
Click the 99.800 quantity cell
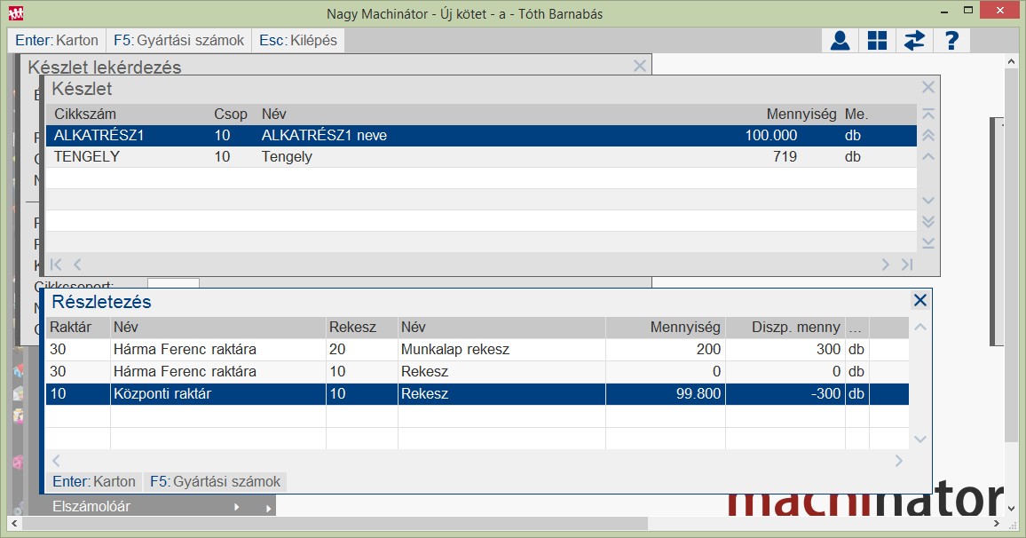(666, 394)
